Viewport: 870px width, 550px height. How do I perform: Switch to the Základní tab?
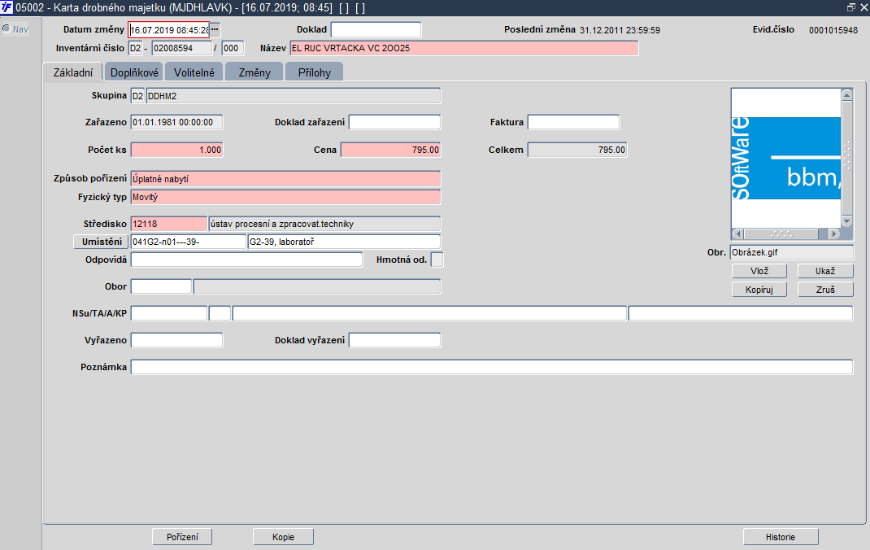click(x=72, y=72)
